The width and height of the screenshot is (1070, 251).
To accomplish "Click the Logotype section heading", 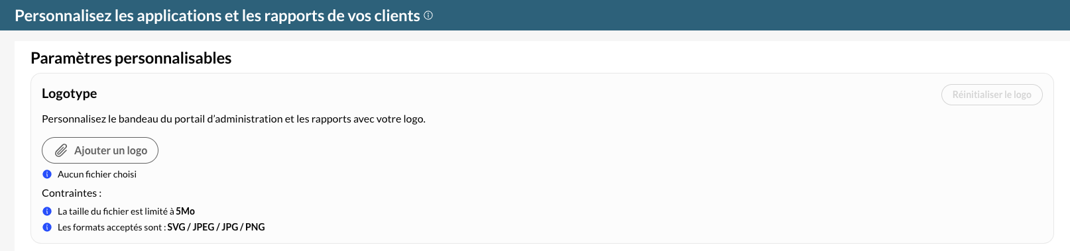I will pyautogui.click(x=69, y=93).
